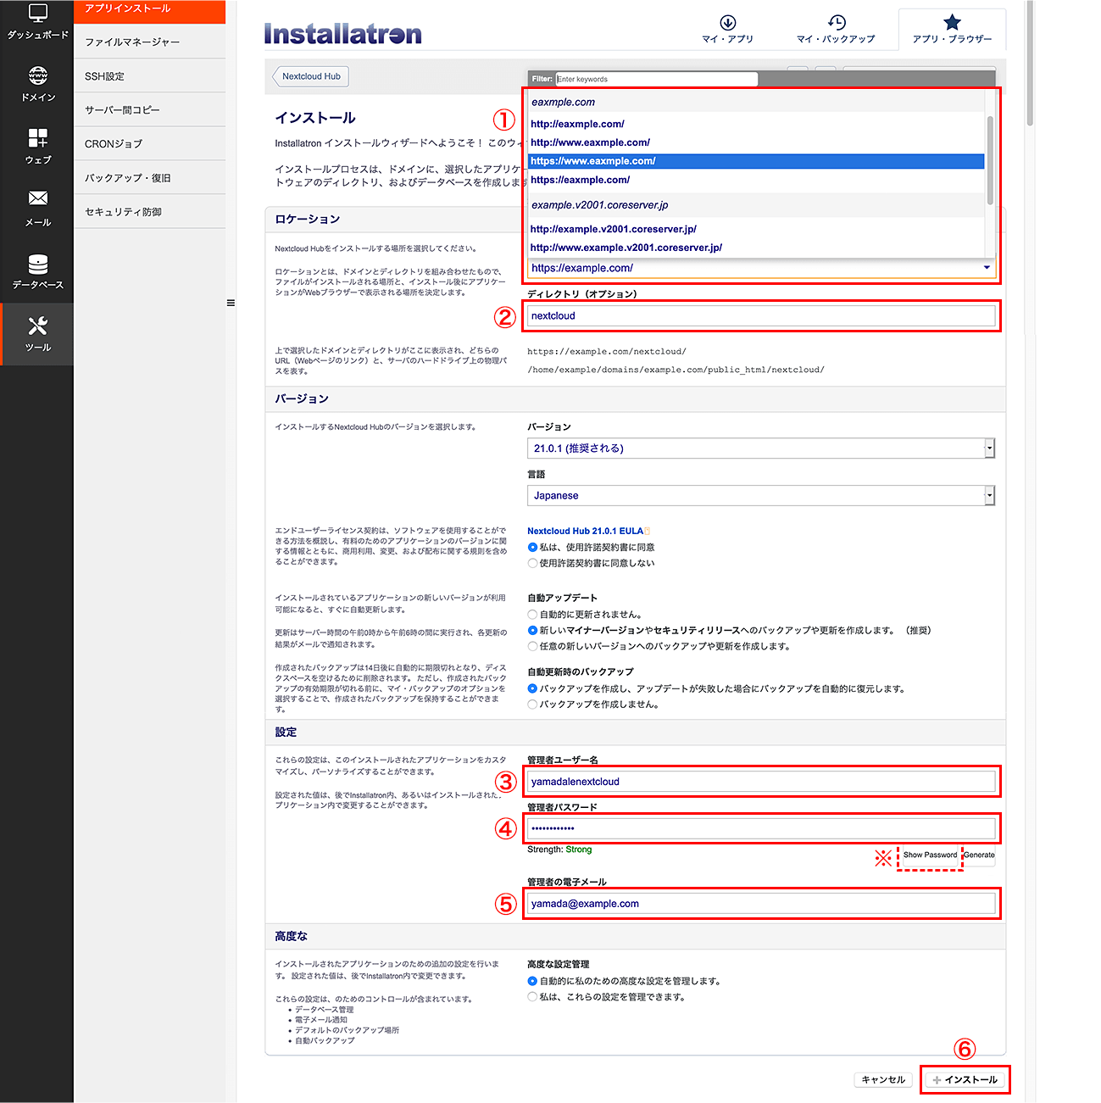Image resolution: width=1101 pixels, height=1103 pixels.
Task: Click the インストール button
Action: click(x=965, y=1080)
